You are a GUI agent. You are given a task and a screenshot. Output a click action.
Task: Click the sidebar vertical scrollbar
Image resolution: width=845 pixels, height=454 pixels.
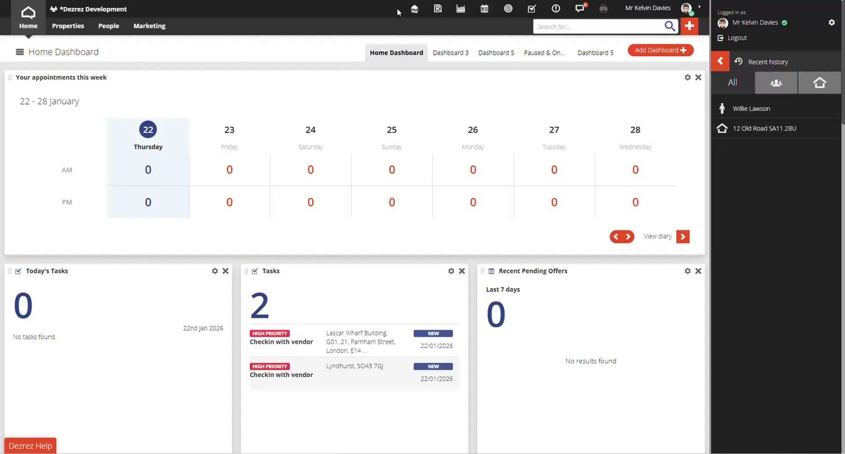coord(843,63)
